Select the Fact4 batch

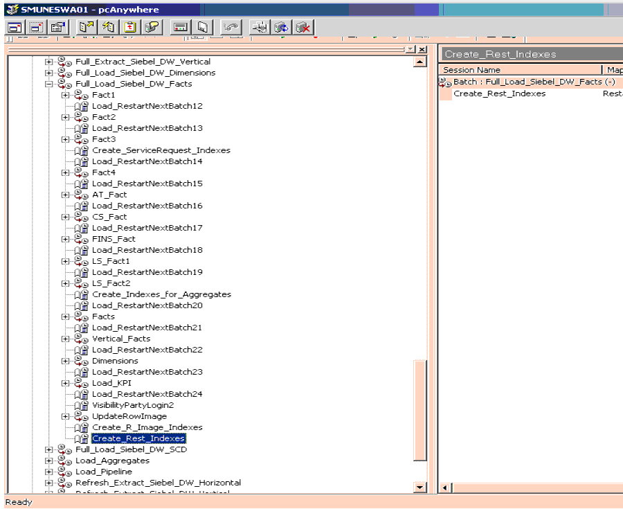point(104,173)
